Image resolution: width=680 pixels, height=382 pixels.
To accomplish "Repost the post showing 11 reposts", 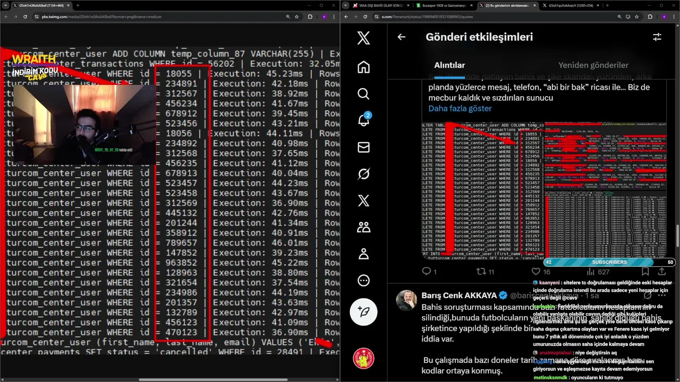I will (x=484, y=272).
